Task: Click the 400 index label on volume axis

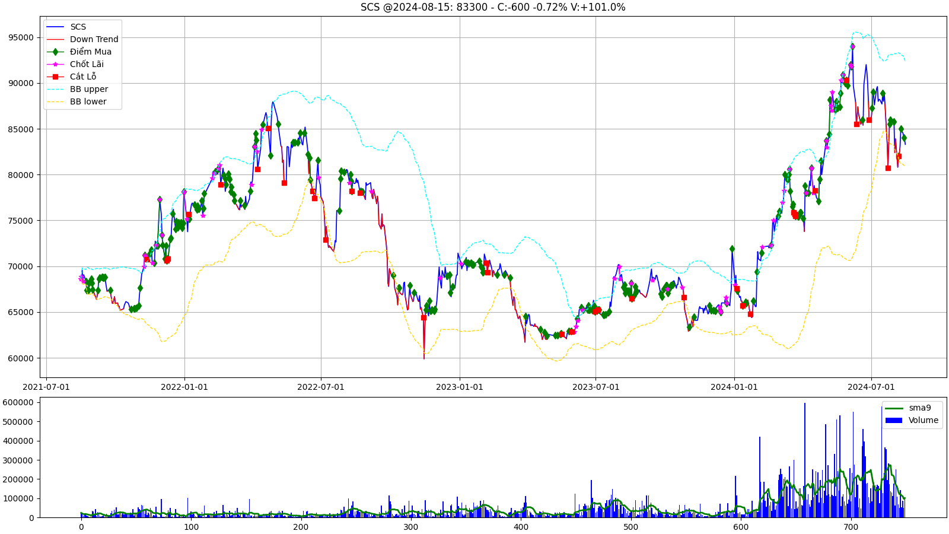Action: tap(521, 527)
